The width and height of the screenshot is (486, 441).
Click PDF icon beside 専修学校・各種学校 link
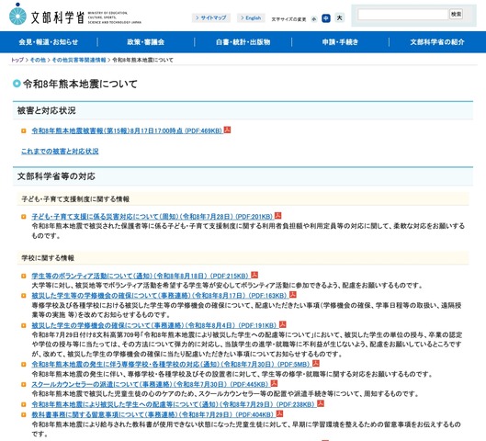(x=315, y=363)
